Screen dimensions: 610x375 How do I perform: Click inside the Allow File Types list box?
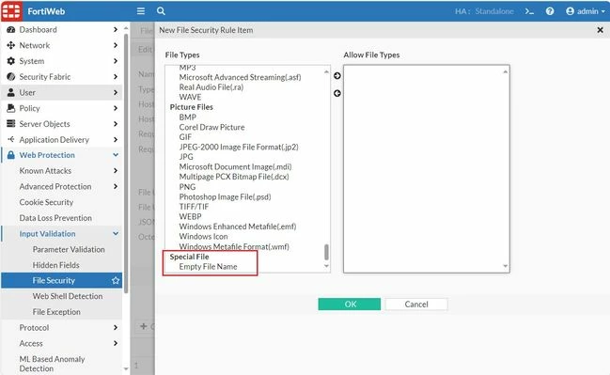(427, 169)
